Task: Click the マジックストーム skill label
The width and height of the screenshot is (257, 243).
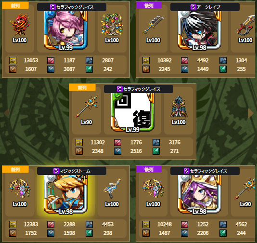Action: click(72, 171)
